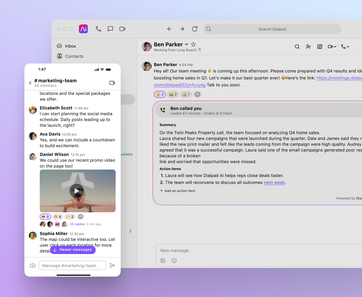This screenshot has height=297, width=362.
Task: Open the search in conversation icon
Action: pyautogui.click(x=297, y=46)
